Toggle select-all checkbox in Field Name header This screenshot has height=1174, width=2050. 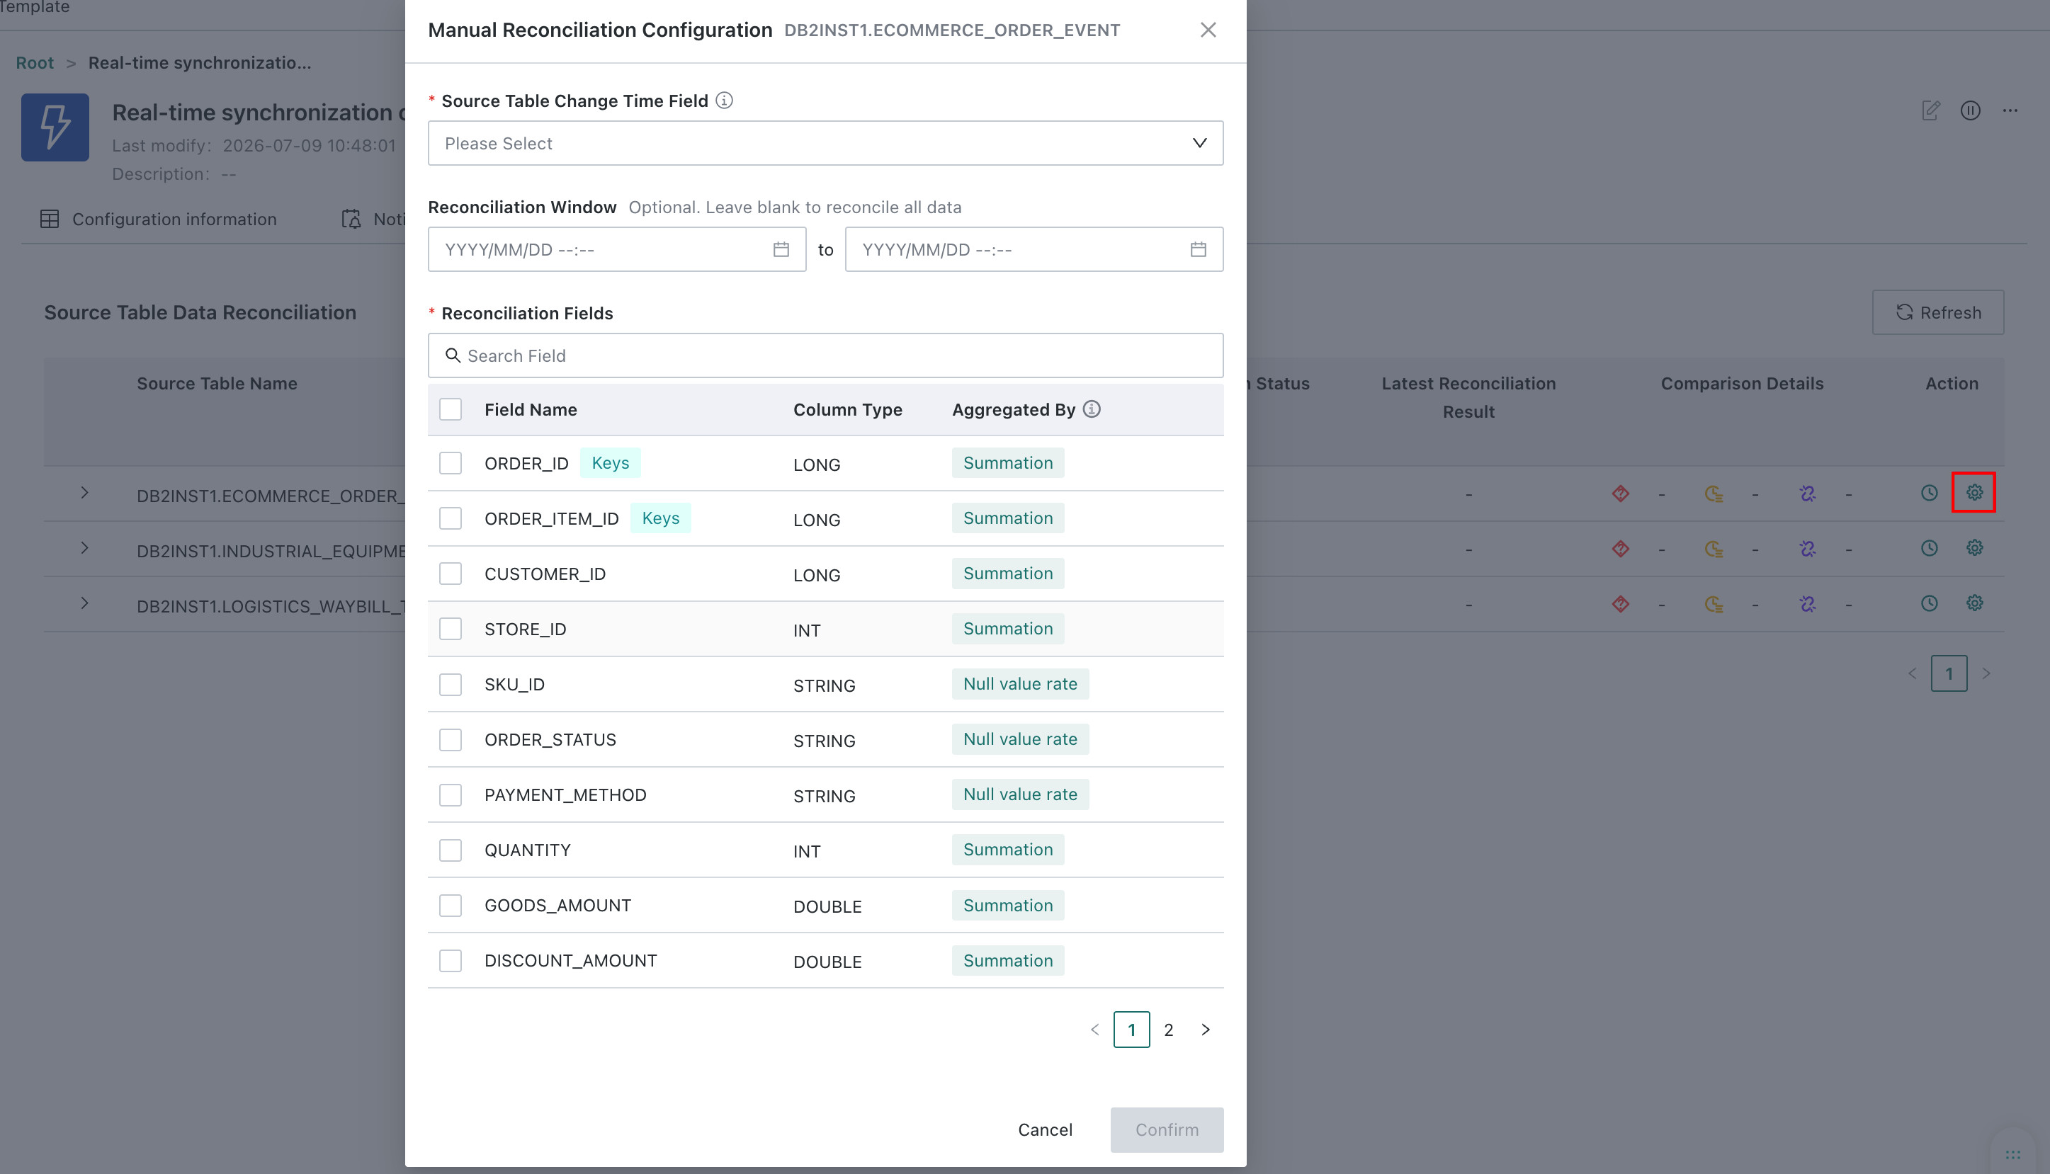[x=450, y=409]
